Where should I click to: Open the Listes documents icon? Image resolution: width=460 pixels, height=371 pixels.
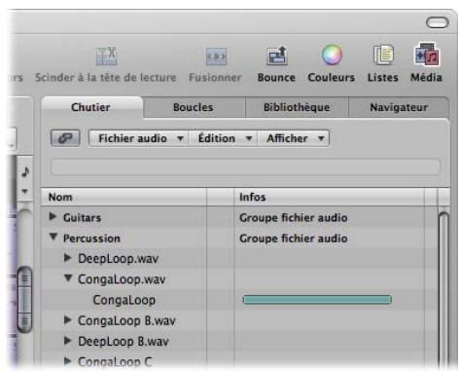383,55
